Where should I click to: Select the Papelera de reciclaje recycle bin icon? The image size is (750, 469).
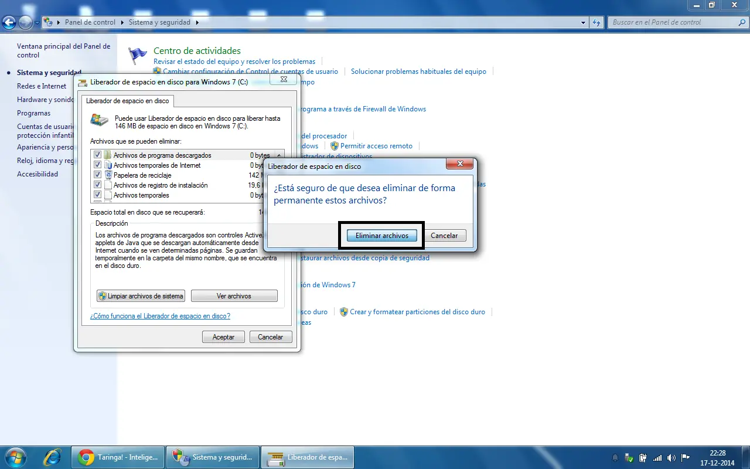108,175
